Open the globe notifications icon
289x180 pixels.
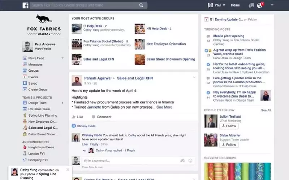(x=260, y=5)
